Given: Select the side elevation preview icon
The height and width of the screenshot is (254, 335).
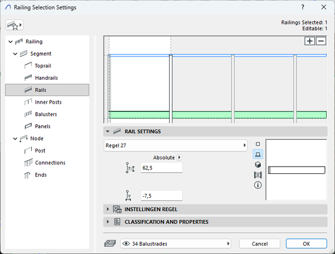Looking at the screenshot, I should coord(258,154).
